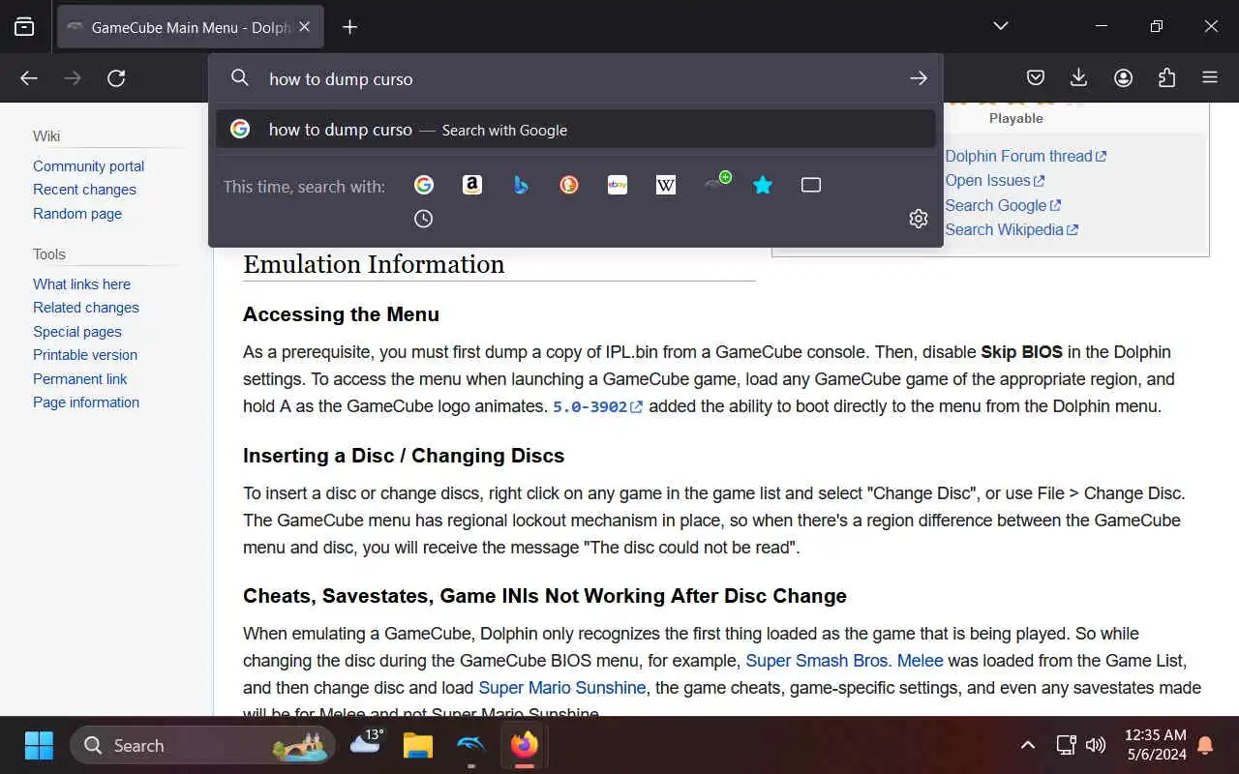The image size is (1239, 774).
Task: Go back to previous page
Action: 29,78
